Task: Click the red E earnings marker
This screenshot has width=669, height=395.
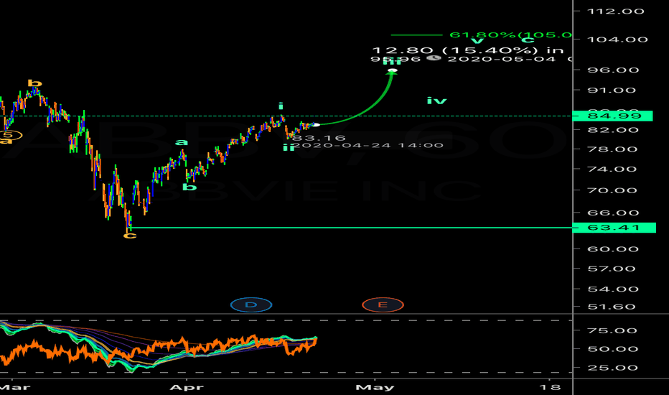Action: (x=383, y=305)
